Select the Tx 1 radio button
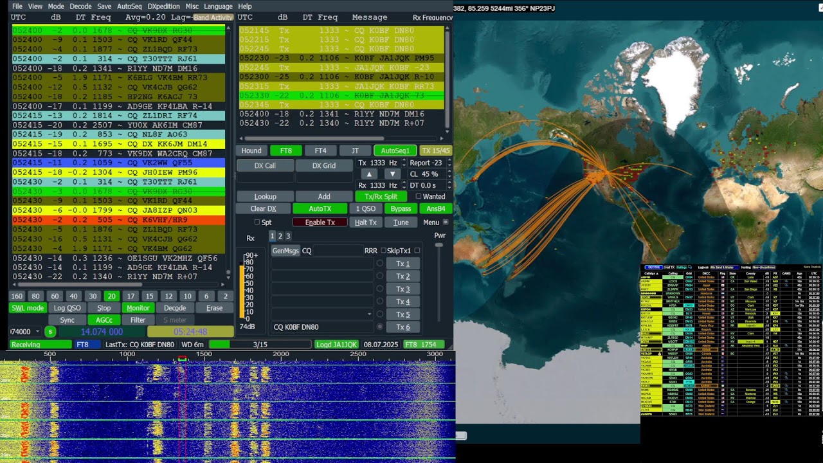823x463 pixels. (x=380, y=264)
